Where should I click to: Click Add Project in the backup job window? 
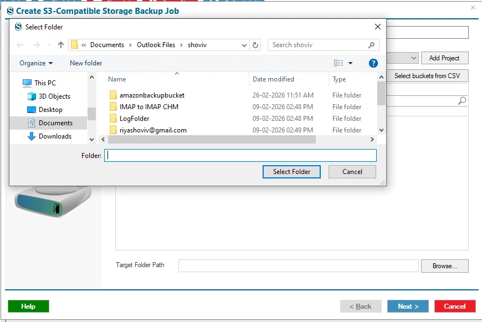click(x=444, y=58)
